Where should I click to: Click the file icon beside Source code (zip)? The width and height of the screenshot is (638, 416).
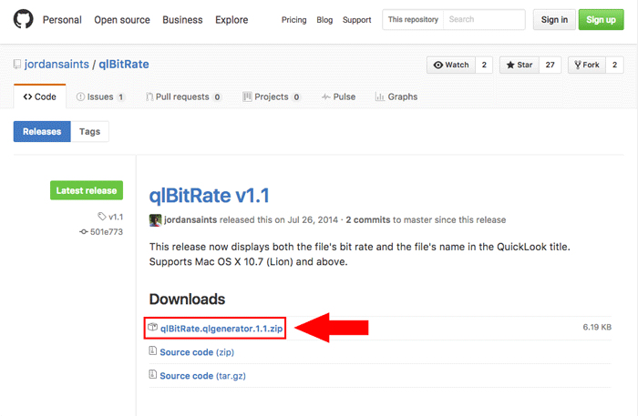pos(152,350)
